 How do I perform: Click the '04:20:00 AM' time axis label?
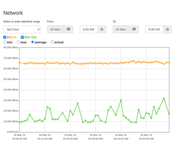coord(70,139)
